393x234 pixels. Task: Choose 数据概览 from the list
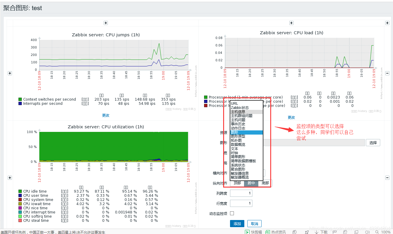tap(246, 144)
